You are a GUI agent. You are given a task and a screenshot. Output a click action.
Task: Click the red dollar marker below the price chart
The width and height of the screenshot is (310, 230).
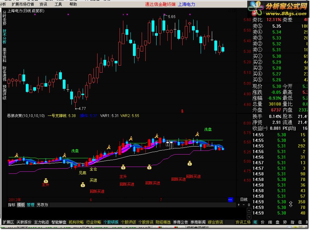pyautogui.click(x=182, y=111)
